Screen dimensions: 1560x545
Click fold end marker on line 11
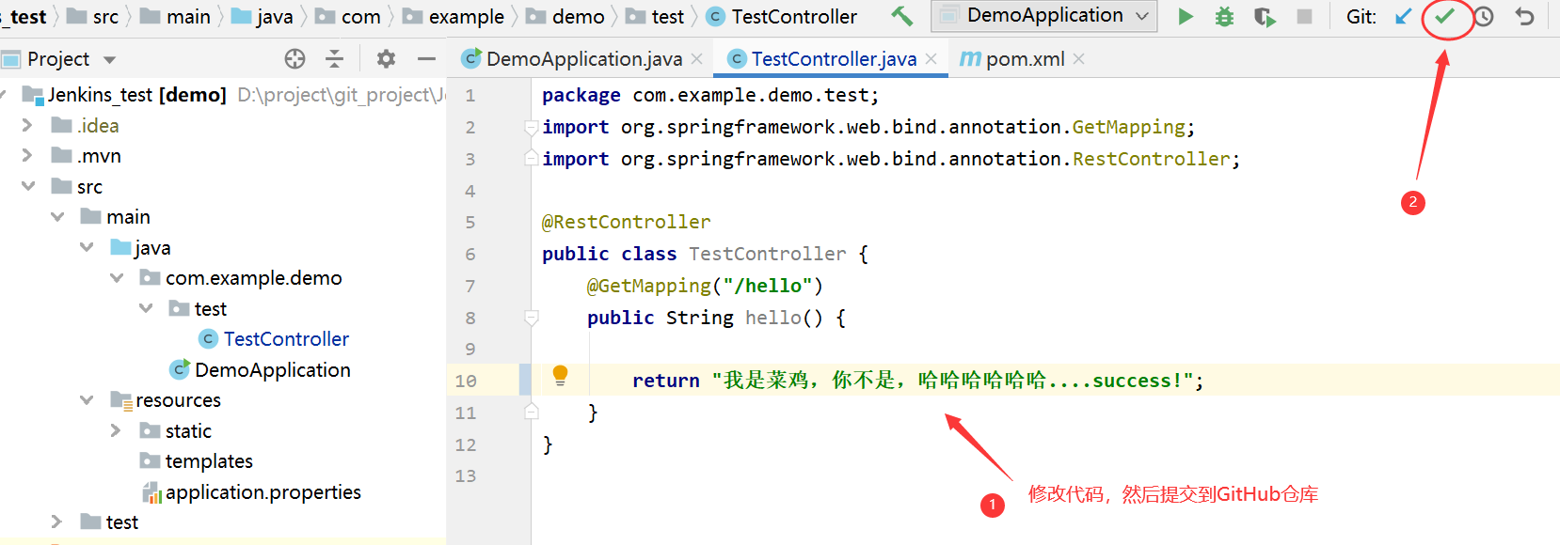point(531,412)
